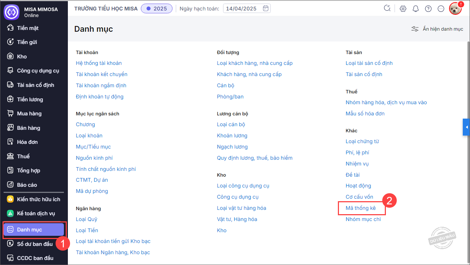Open the notifications bell
The height and width of the screenshot is (265, 470).
[x=415, y=9]
